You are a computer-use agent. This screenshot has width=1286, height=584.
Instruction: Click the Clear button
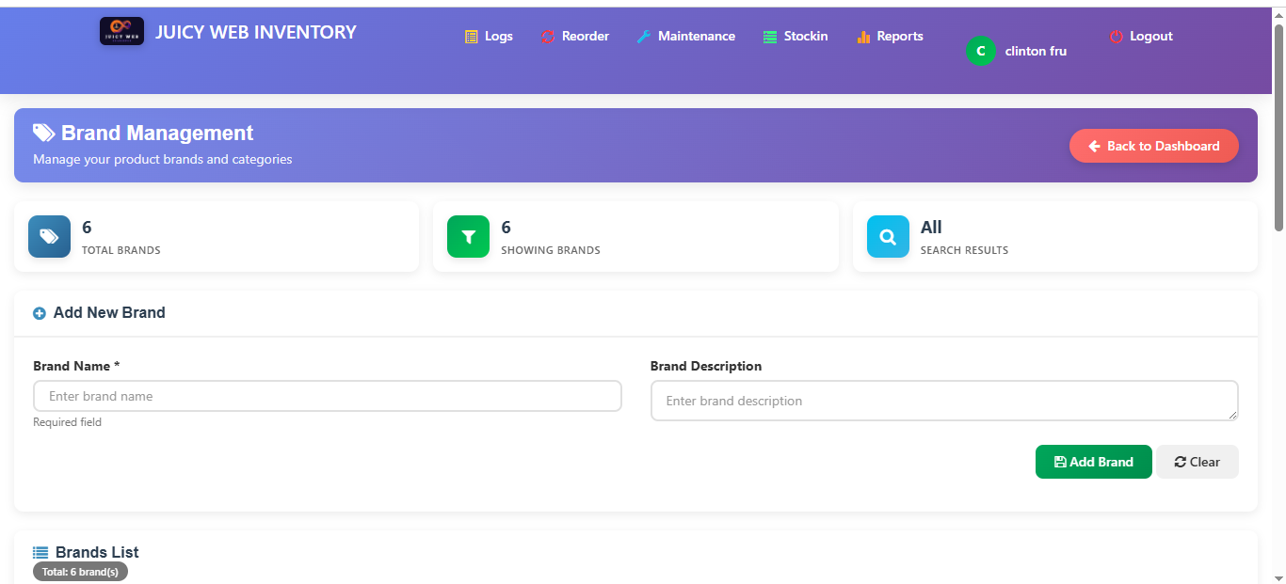(1197, 462)
